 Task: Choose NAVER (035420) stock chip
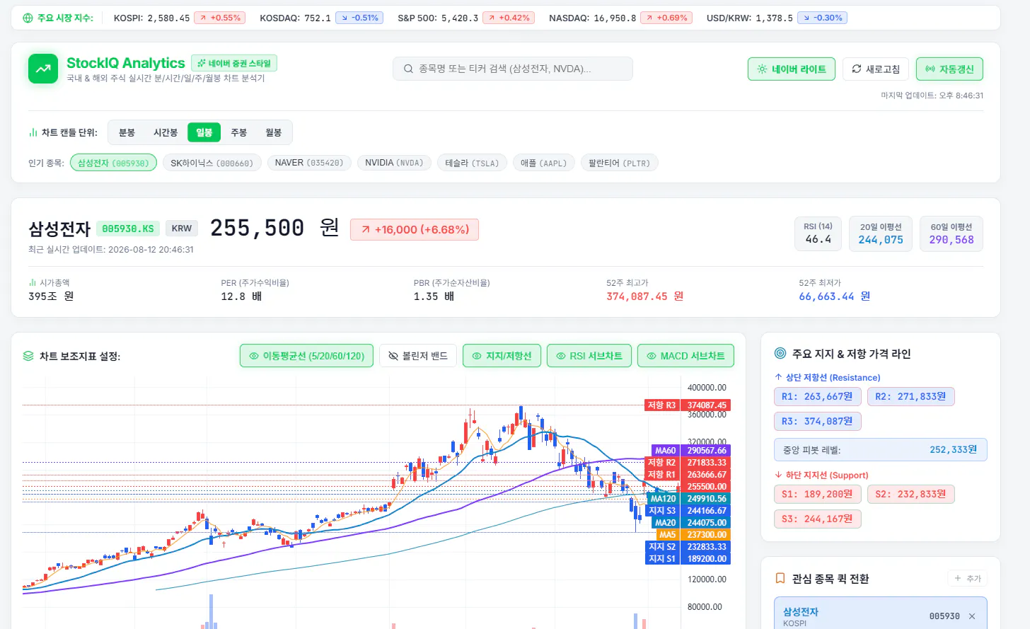coord(309,163)
